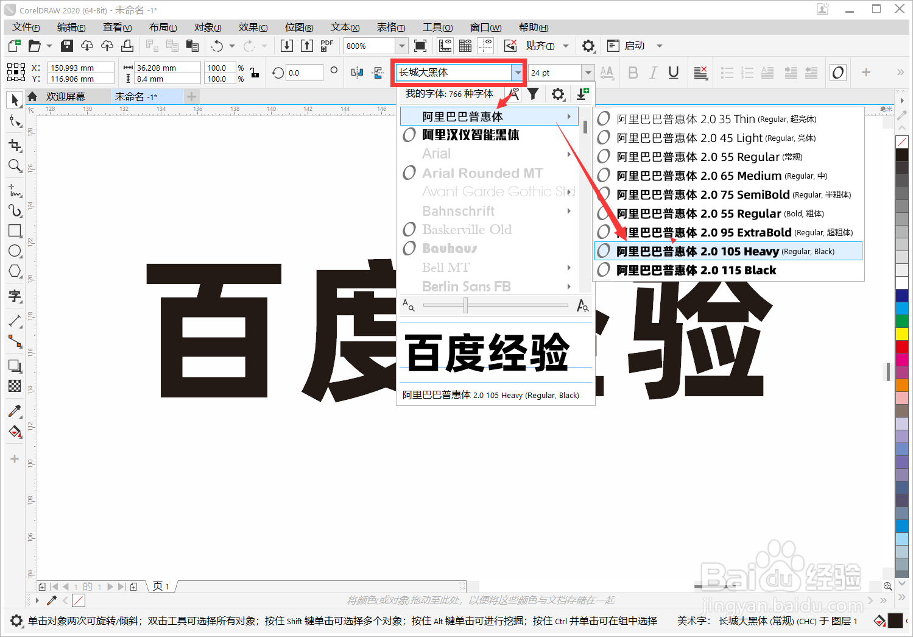Open the font size dropdown arrow

[x=588, y=73]
